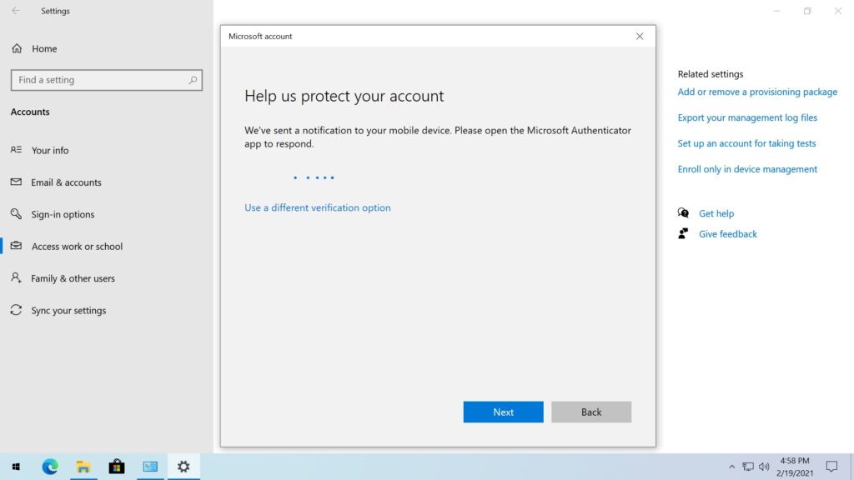Screen dimensions: 854x480
Task: Open the Your info page
Action: tap(50, 151)
